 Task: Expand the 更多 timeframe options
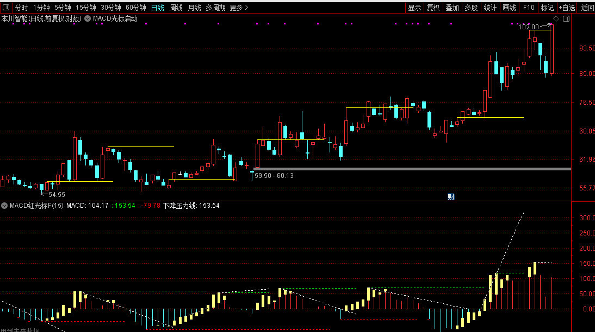click(239, 8)
